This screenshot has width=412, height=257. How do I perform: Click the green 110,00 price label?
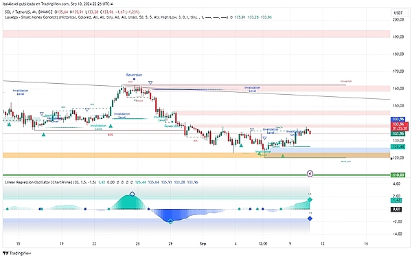pyautogui.click(x=398, y=175)
